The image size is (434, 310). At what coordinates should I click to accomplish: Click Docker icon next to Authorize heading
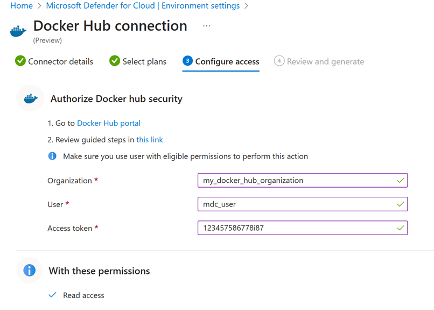click(30, 99)
